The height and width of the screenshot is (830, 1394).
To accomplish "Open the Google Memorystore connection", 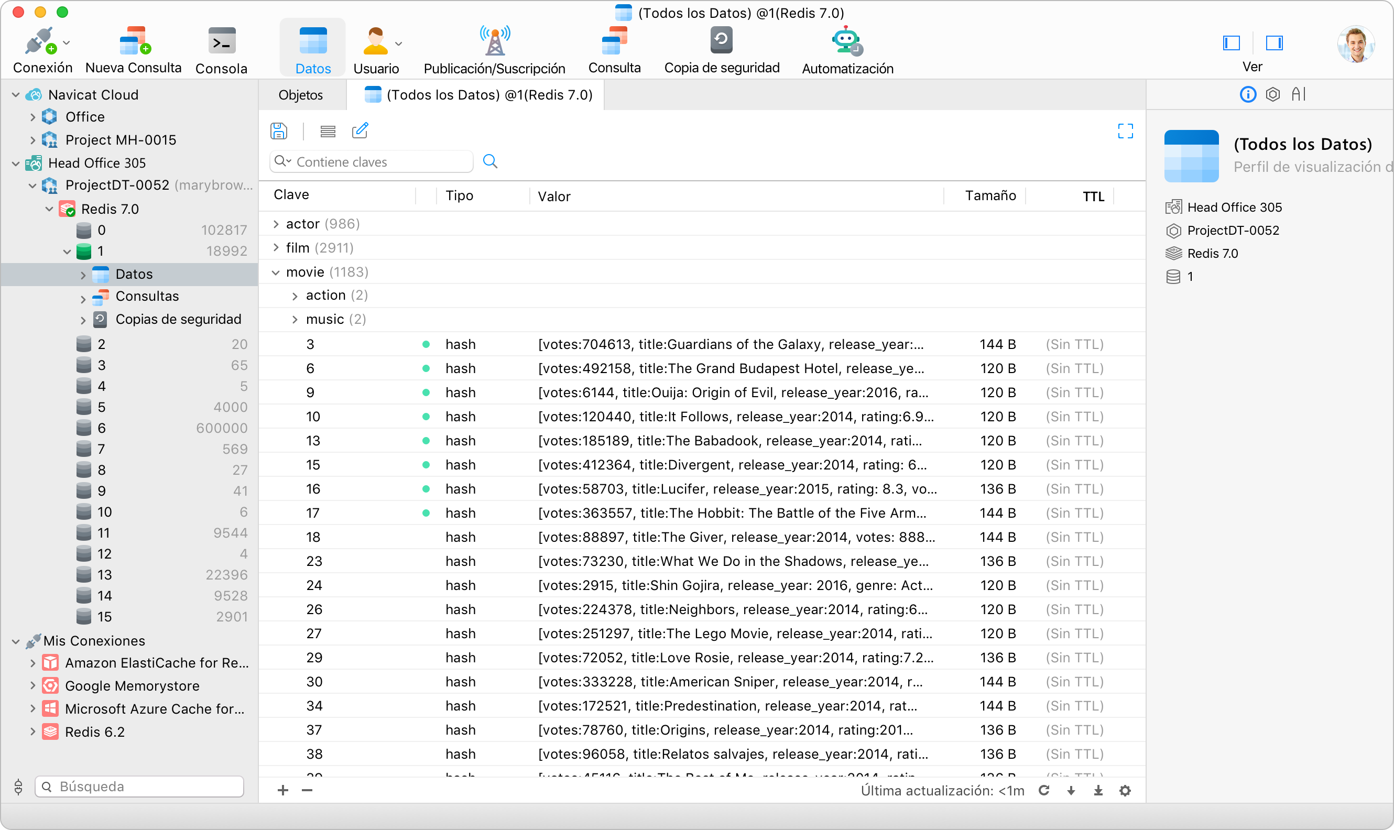I will (x=132, y=686).
